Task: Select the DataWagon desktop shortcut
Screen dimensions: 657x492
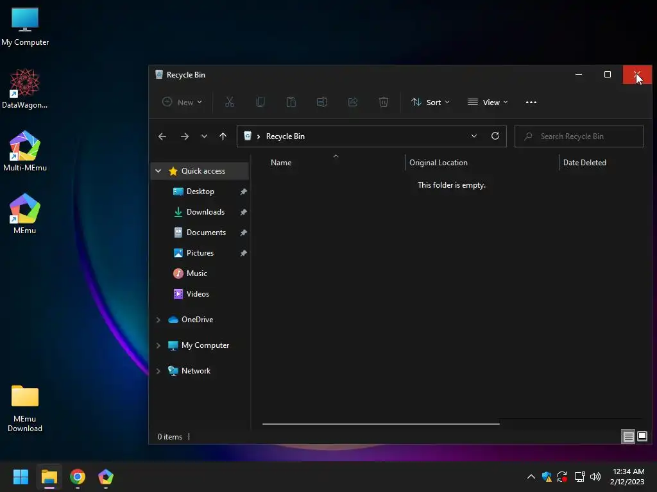Action: pyautogui.click(x=25, y=88)
